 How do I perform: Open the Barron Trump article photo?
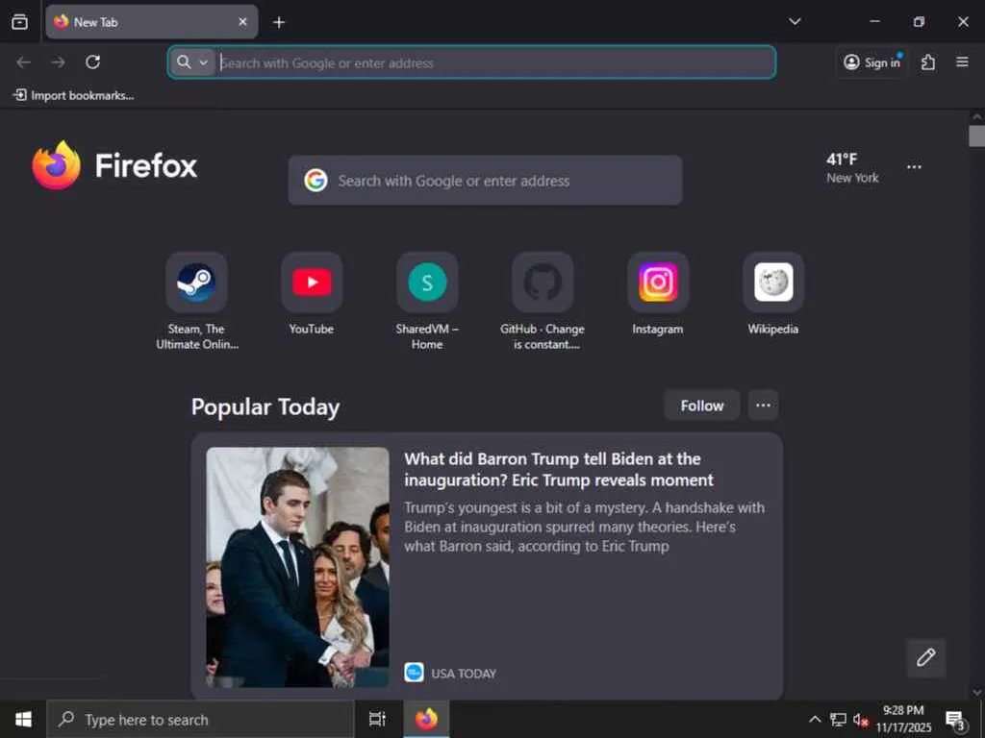click(298, 567)
